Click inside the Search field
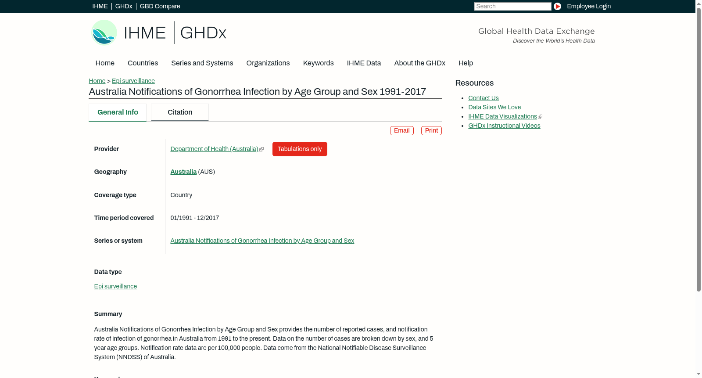 click(512, 6)
